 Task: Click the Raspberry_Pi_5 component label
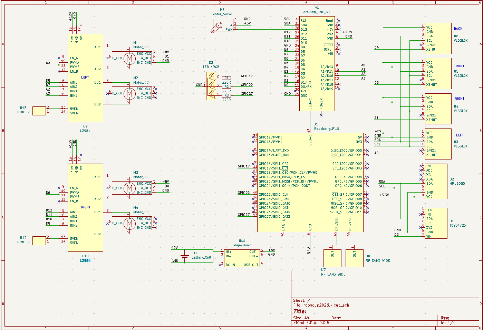pyautogui.click(x=327, y=128)
